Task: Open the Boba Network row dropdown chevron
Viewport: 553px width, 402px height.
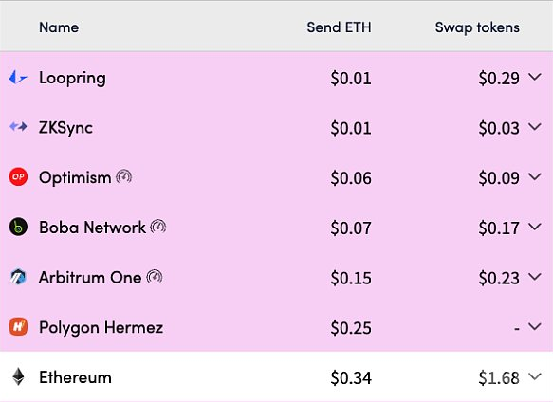Action: pyautogui.click(x=535, y=227)
